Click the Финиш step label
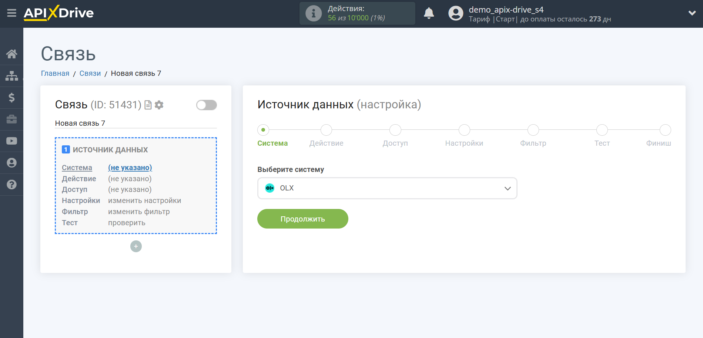This screenshot has width=703, height=338. click(x=659, y=143)
